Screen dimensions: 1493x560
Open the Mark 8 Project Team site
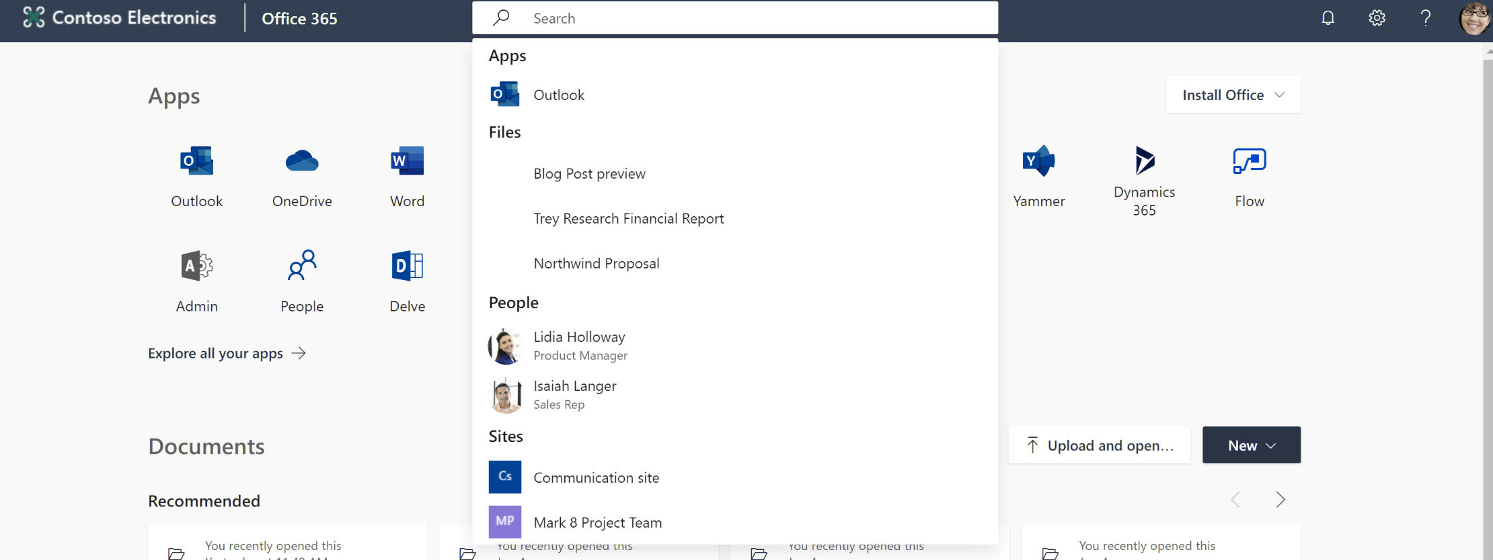click(735, 522)
